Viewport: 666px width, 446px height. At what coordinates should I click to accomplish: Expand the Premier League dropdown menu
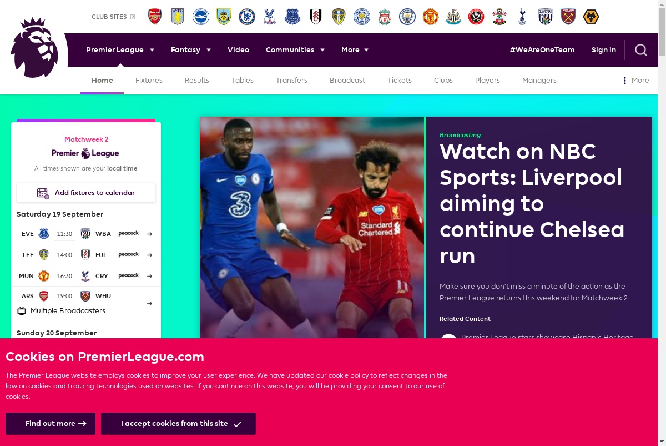point(120,50)
